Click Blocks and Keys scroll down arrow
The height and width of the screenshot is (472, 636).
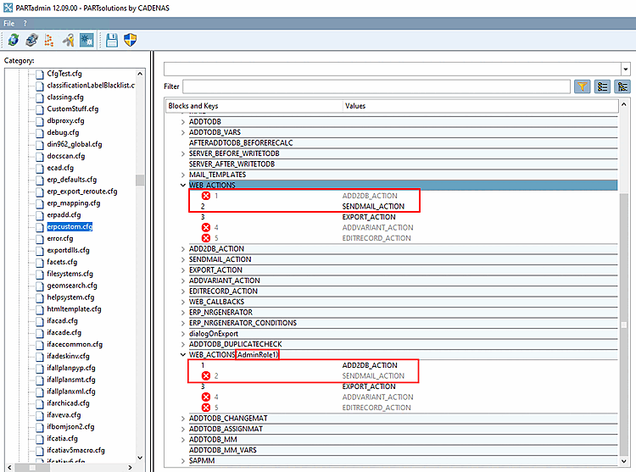(624, 461)
